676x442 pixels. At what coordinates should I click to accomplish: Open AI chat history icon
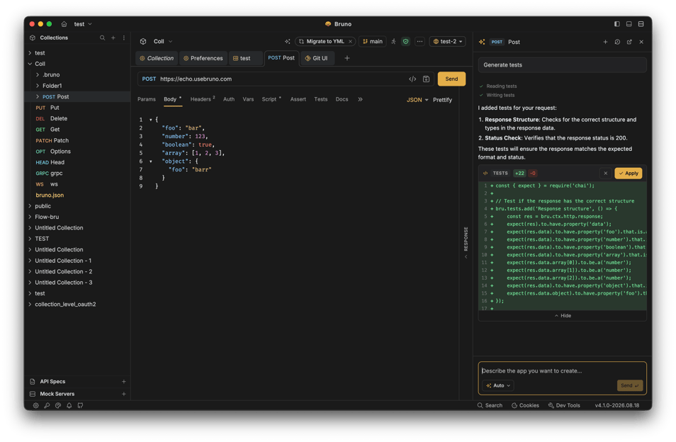click(617, 42)
